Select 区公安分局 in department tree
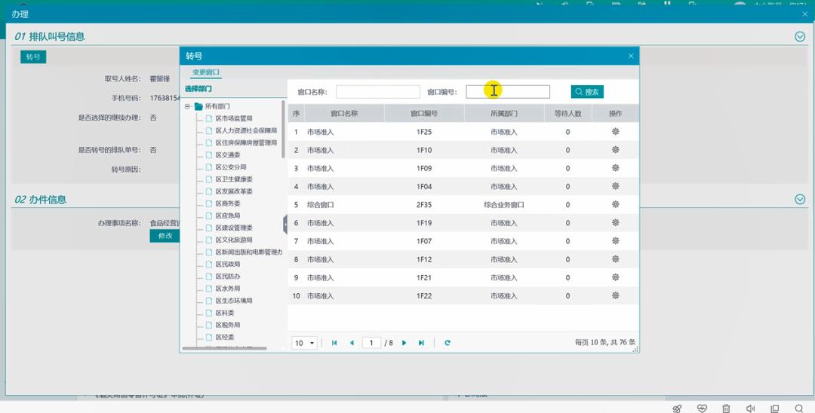Screen dimensions: 815x413 click(x=231, y=167)
